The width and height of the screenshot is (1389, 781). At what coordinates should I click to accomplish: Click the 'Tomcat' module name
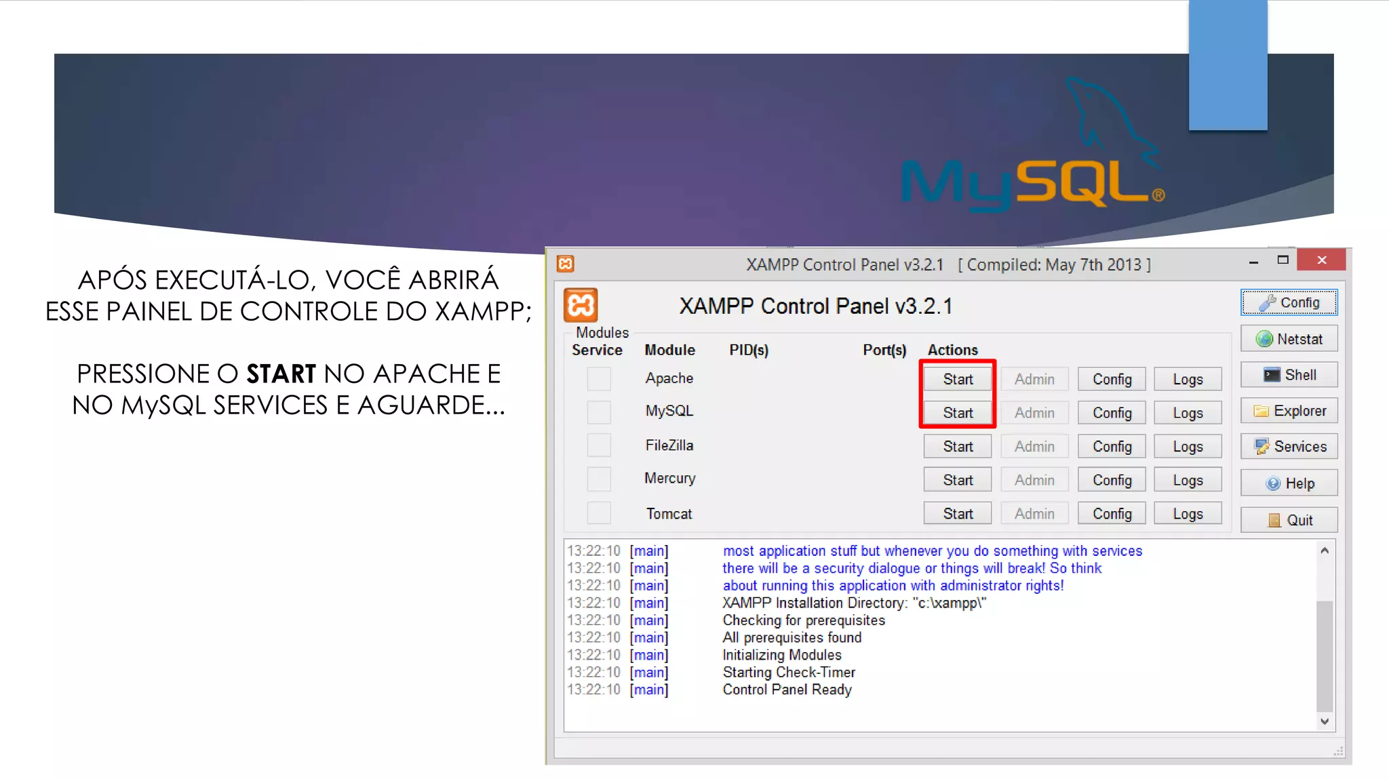coord(669,514)
